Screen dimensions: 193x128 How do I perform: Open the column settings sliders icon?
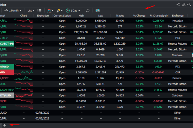(98, 11)
